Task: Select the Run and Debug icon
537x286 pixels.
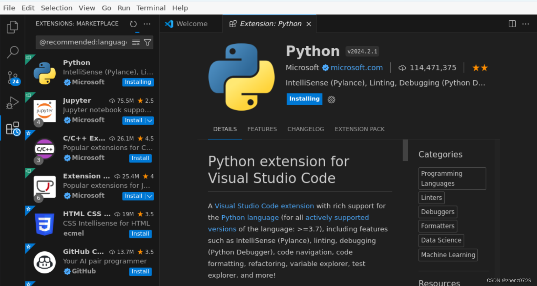Action: point(13,103)
